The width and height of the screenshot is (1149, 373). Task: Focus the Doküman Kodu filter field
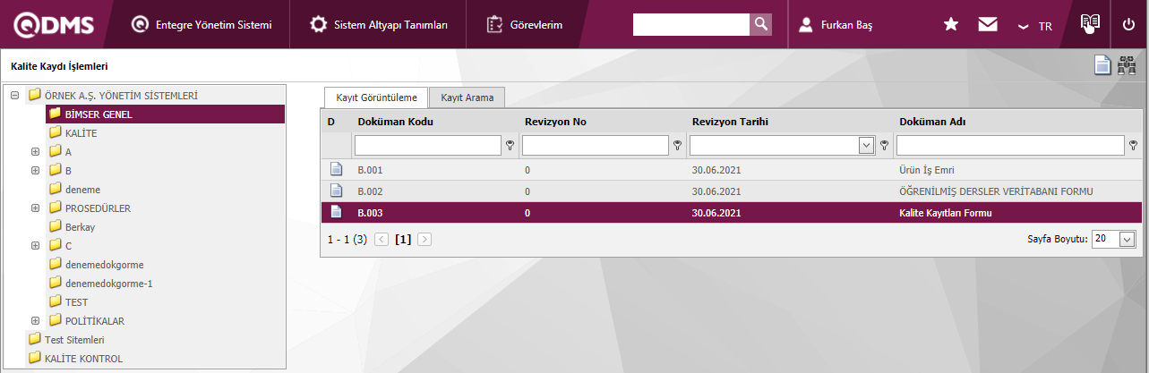(x=428, y=146)
